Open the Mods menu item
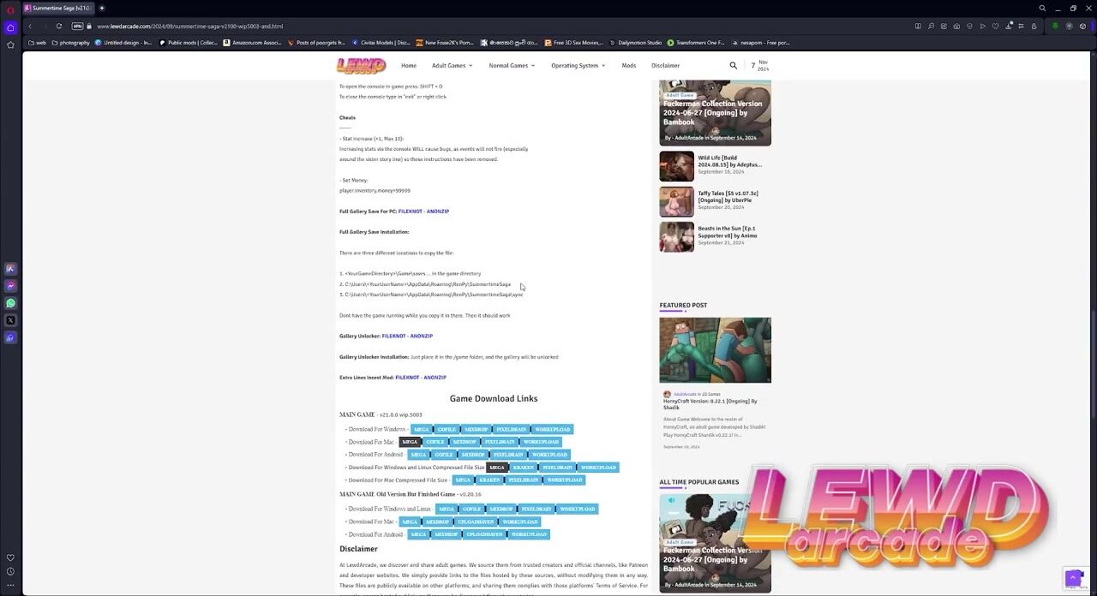The width and height of the screenshot is (1097, 596). point(628,66)
